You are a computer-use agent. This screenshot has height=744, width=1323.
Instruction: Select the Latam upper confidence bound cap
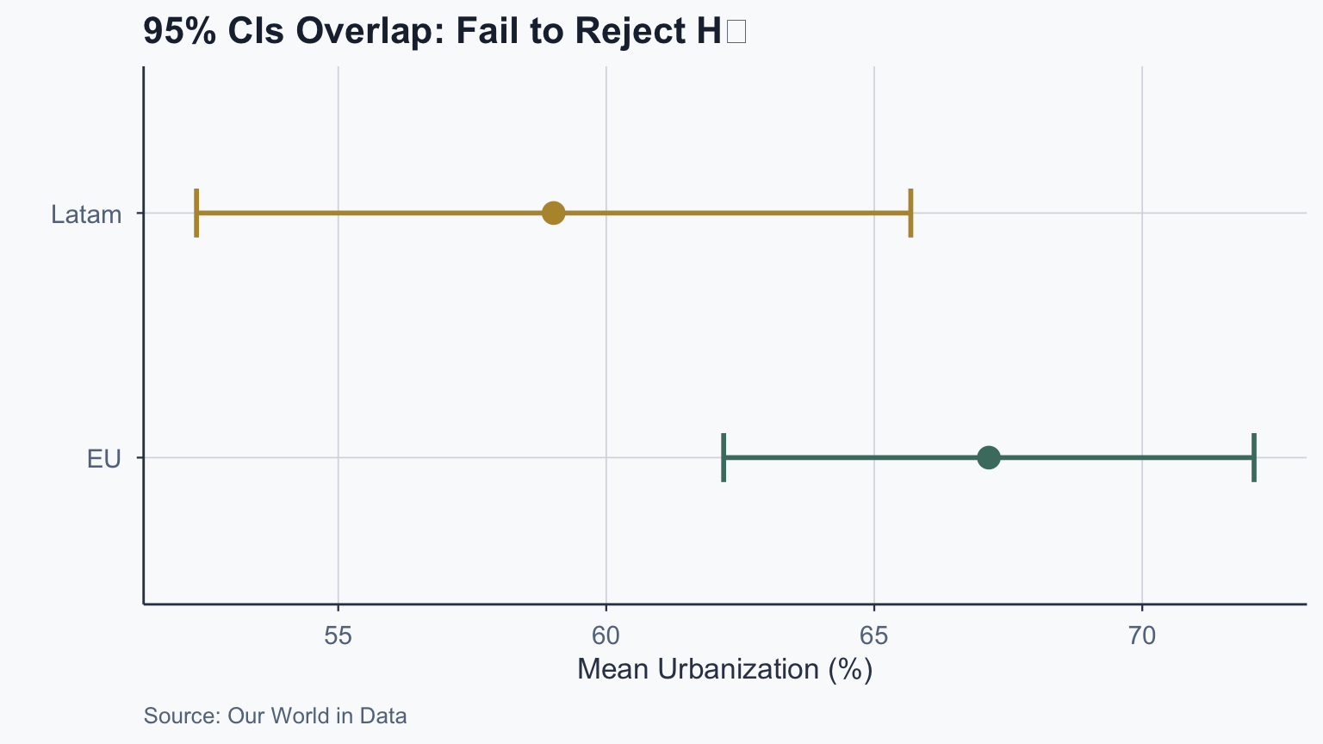coord(910,213)
